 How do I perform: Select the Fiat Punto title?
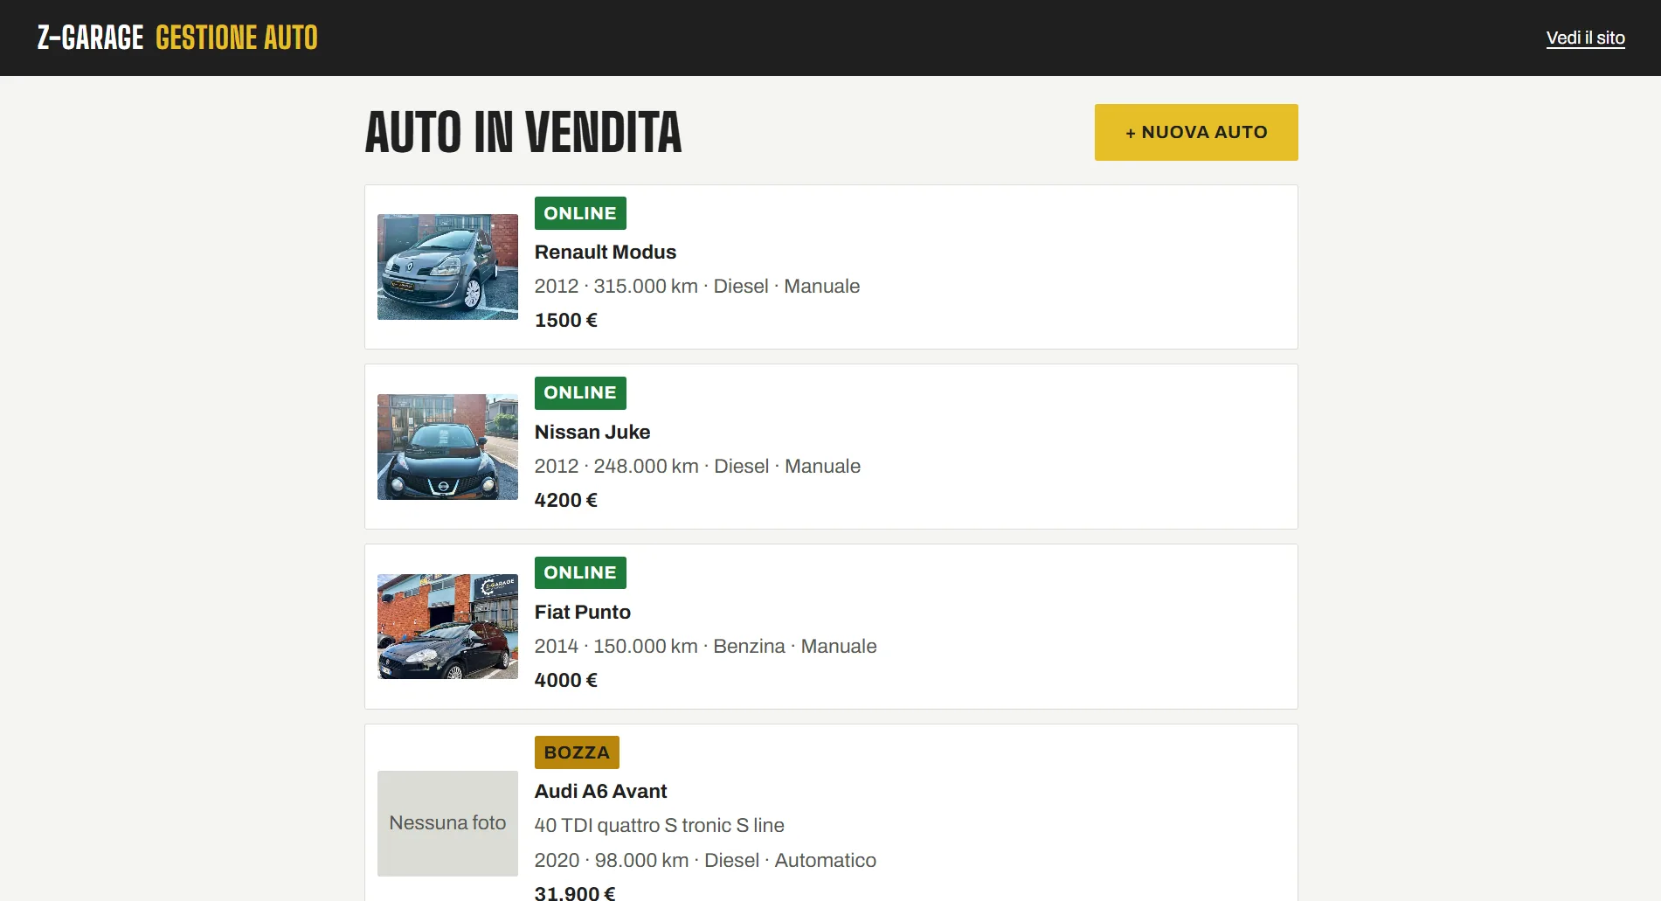pos(583,612)
